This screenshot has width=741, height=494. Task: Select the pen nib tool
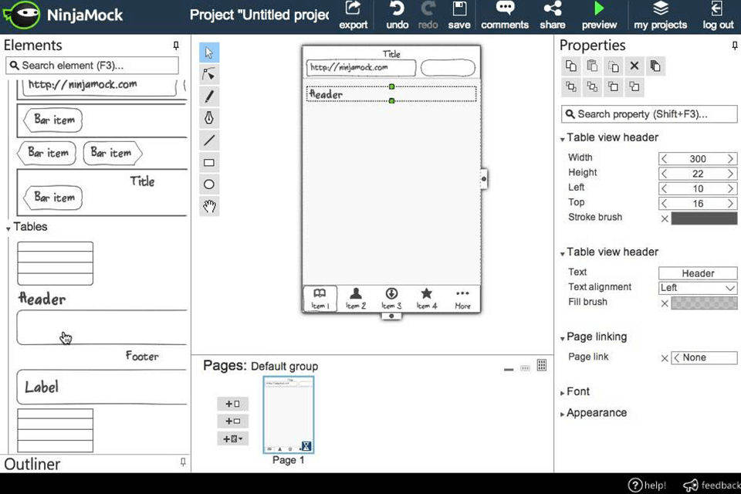coord(209,118)
